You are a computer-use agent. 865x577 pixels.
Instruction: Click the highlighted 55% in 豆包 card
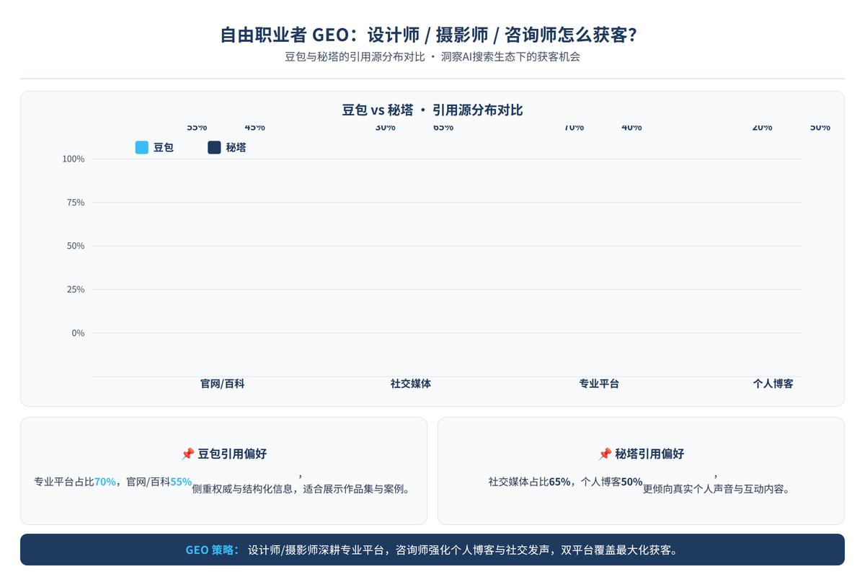point(181,481)
